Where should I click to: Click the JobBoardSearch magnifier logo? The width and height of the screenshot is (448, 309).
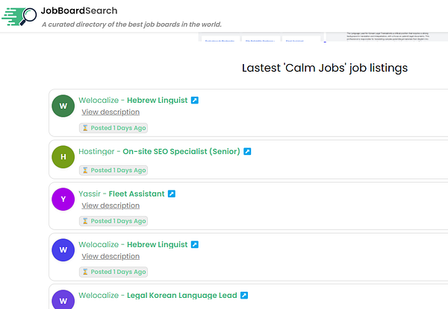19,16
